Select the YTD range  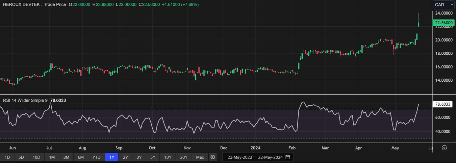tap(96, 157)
